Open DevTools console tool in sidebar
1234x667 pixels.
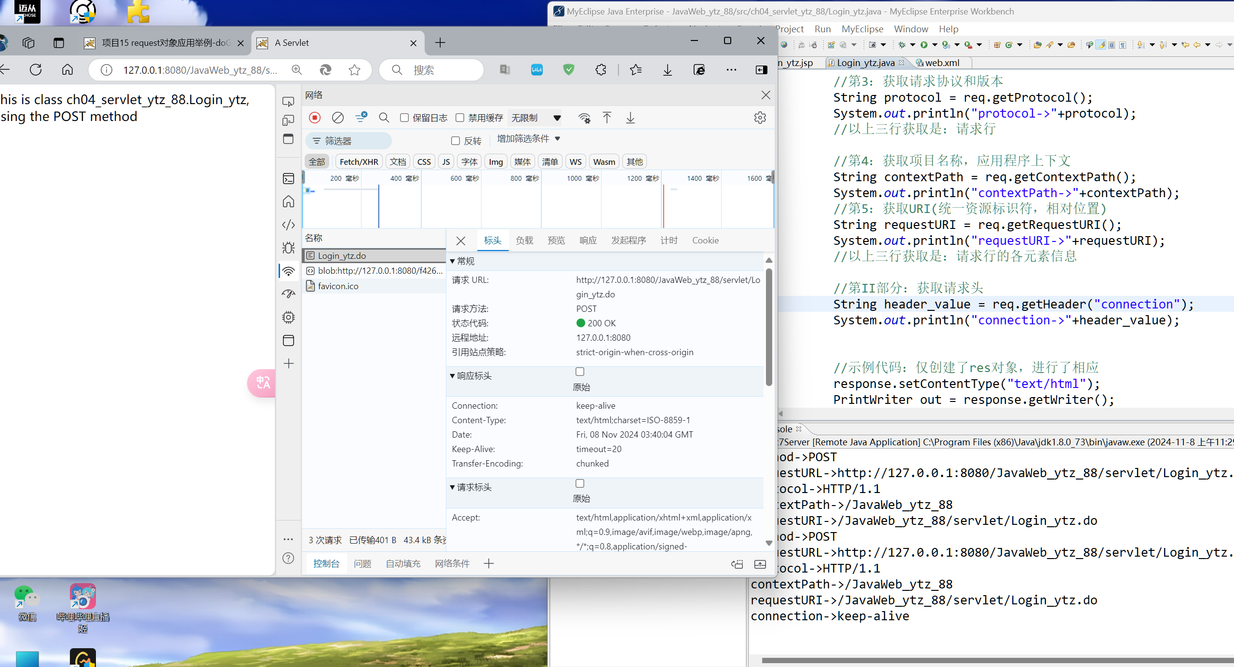pyautogui.click(x=288, y=179)
